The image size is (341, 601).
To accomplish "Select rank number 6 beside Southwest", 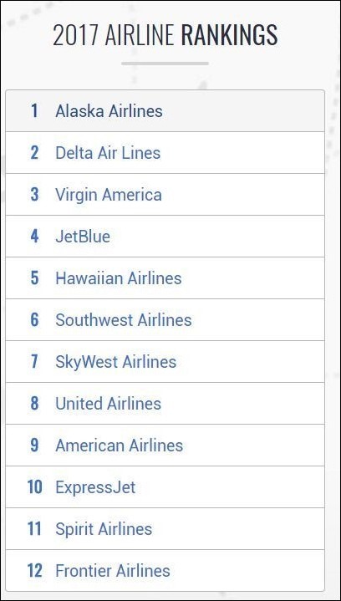I will point(34,320).
